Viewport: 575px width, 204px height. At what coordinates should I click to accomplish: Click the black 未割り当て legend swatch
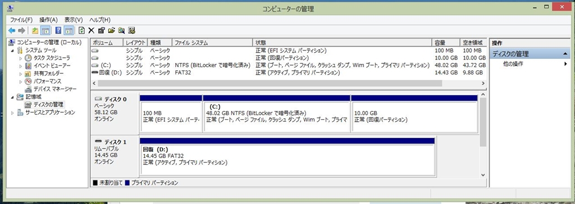95,182
